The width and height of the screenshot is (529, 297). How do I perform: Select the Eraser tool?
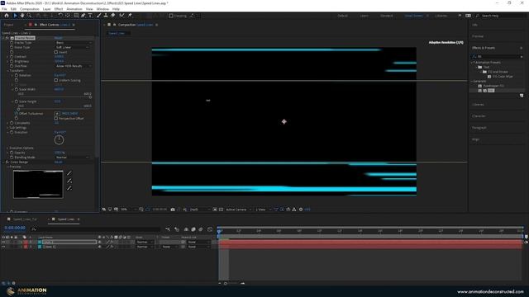pyautogui.click(x=113, y=16)
